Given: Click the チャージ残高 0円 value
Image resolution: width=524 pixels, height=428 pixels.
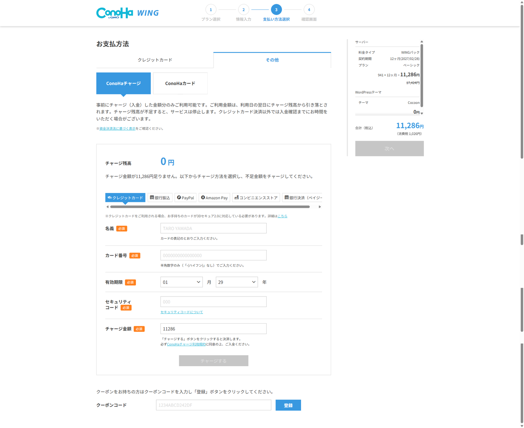Looking at the screenshot, I should point(167,162).
